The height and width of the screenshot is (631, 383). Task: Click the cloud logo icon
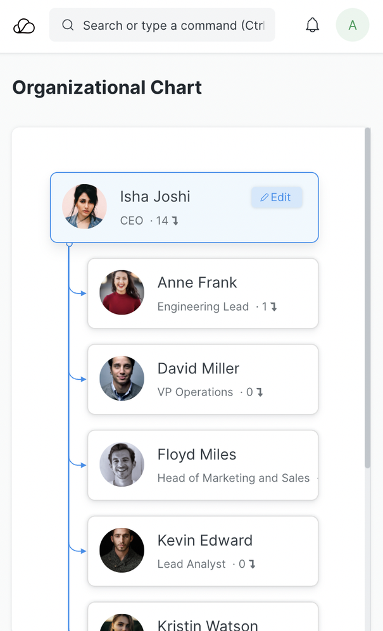(x=24, y=26)
